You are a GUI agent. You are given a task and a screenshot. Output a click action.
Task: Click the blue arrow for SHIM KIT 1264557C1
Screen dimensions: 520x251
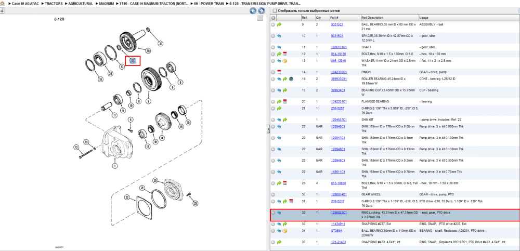[279, 120]
